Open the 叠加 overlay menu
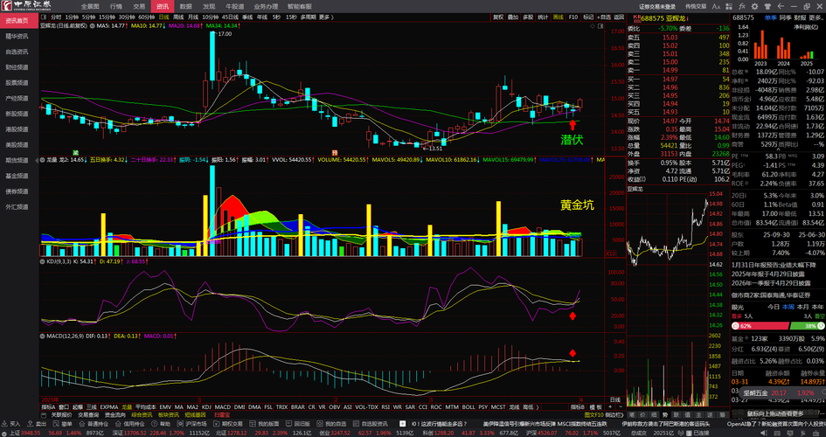 pos(512,17)
